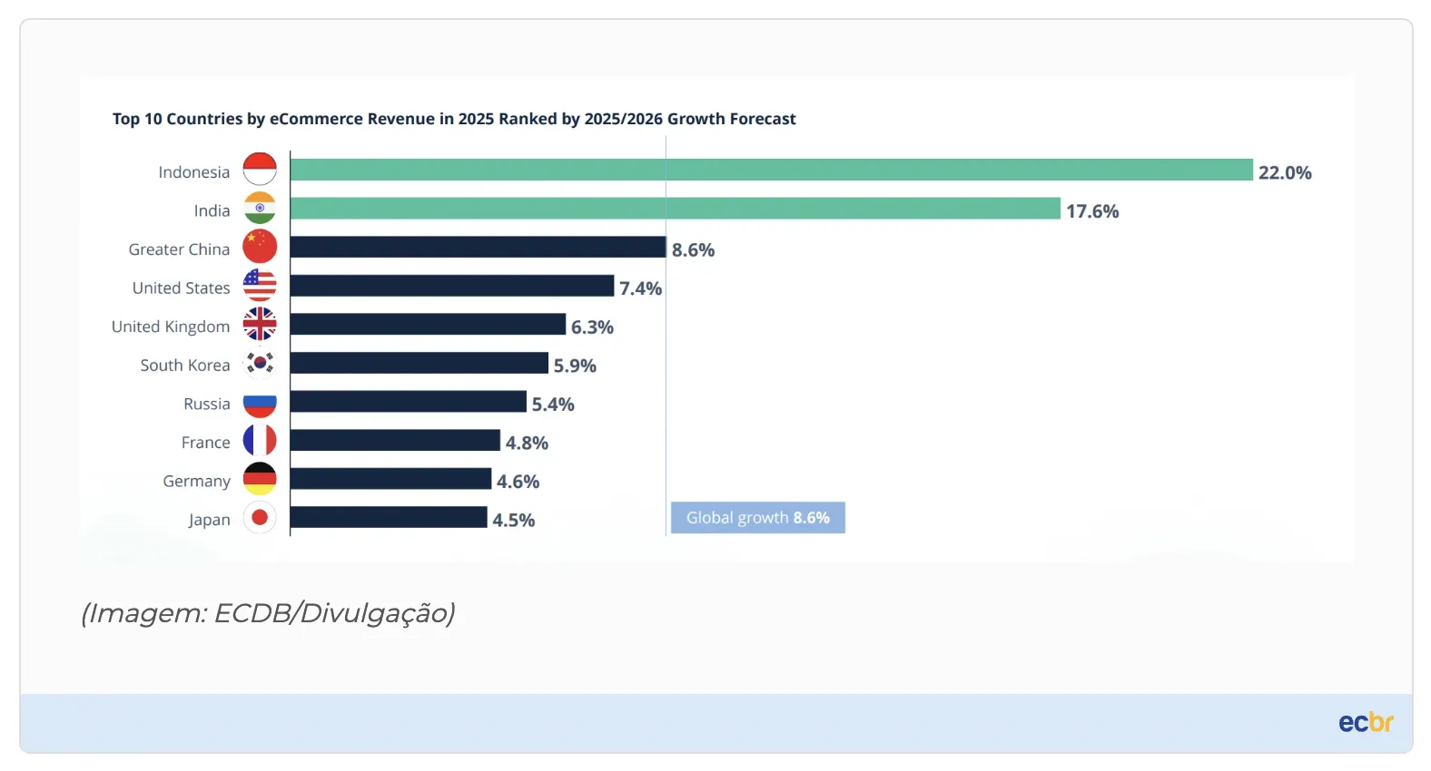Click the India flag icon
The width and height of the screenshot is (1431, 771).
(260, 209)
